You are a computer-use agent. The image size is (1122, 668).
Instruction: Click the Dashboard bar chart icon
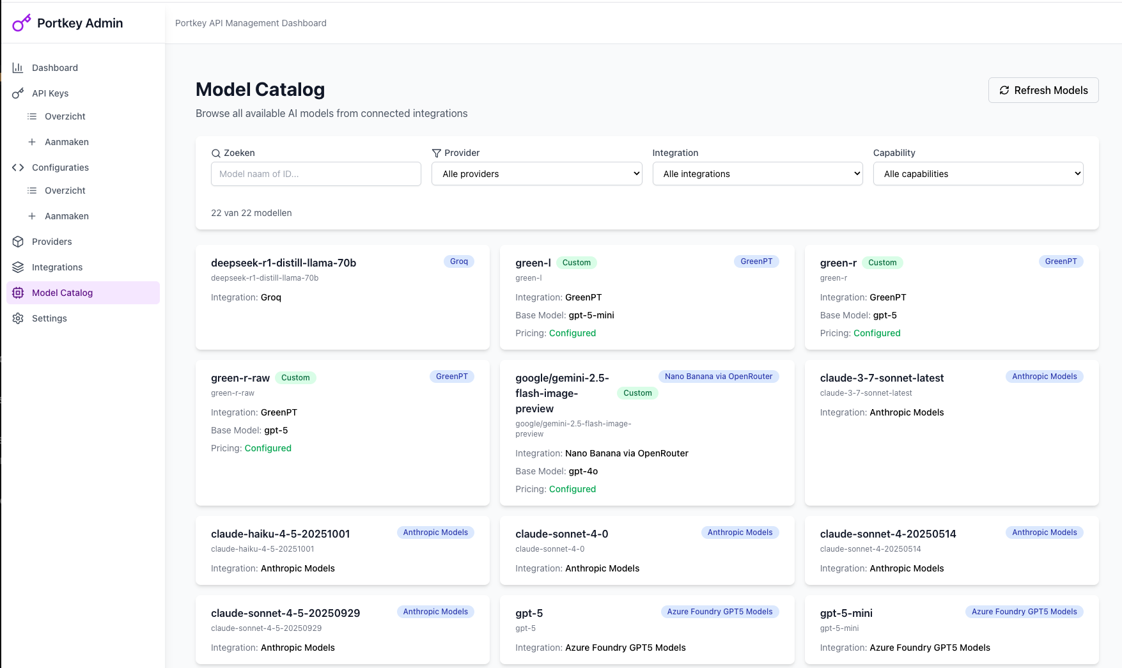(x=18, y=68)
